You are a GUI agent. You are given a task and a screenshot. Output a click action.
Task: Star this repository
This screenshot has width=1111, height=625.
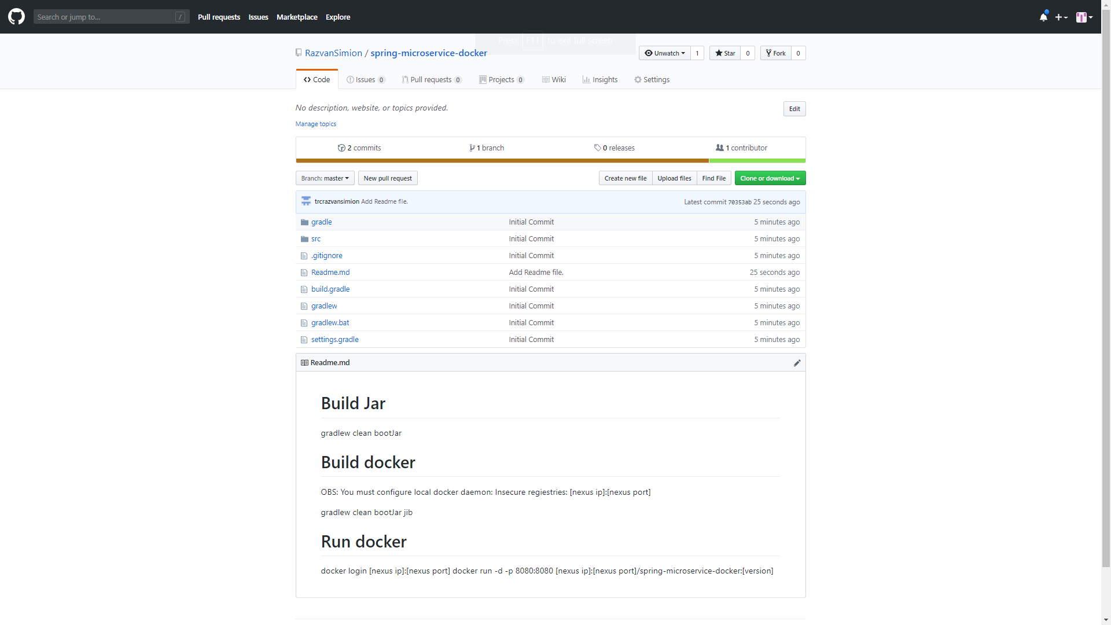[x=725, y=53]
